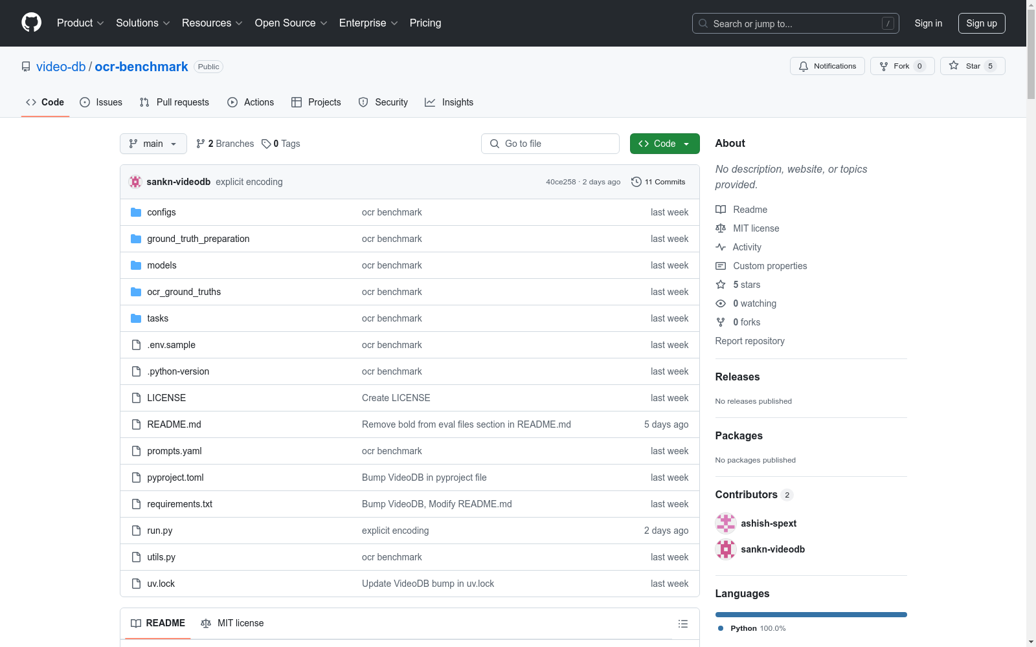Open the Pull requests tab
1036x647 pixels.
174,102
